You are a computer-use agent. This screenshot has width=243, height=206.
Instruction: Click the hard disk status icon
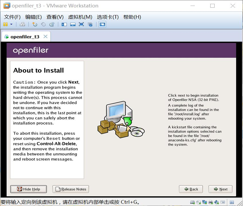[x=193, y=202]
